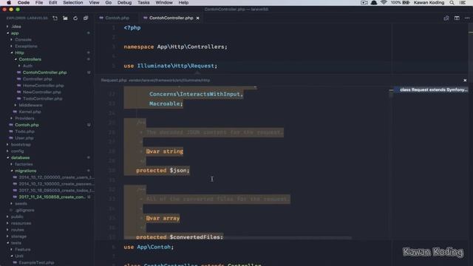Expand the resources folder
The height and width of the screenshot is (266, 473).
pos(21,223)
